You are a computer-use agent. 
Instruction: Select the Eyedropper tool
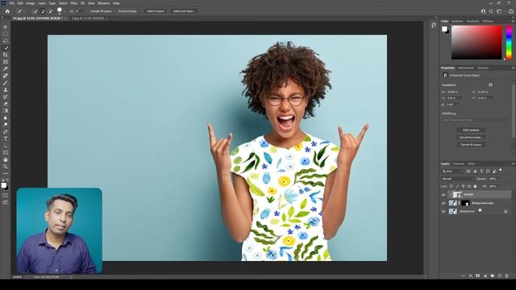pos(6,68)
